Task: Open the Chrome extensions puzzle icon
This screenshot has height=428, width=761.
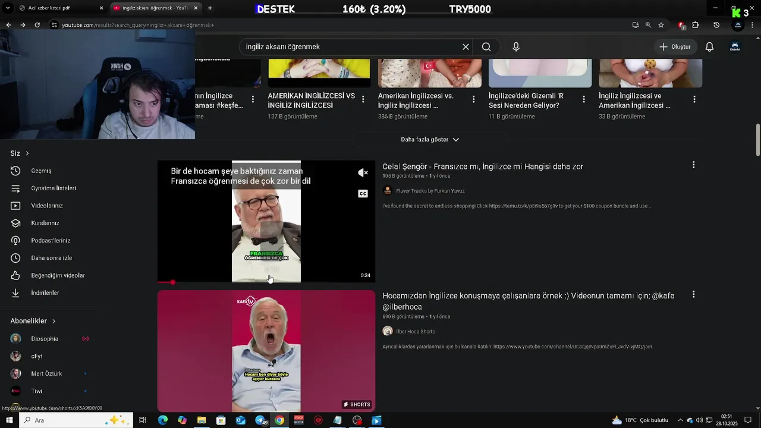Action: click(x=696, y=25)
